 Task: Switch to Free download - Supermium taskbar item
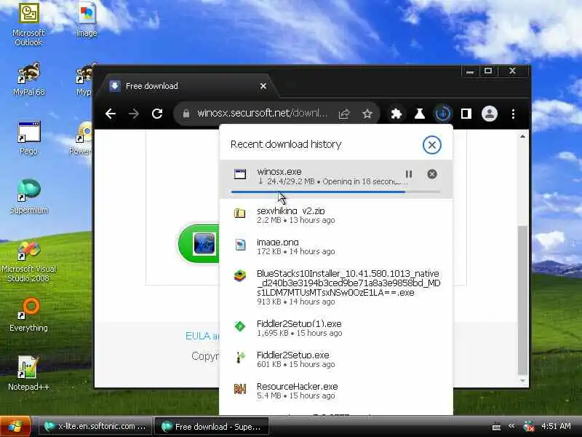pos(211,427)
